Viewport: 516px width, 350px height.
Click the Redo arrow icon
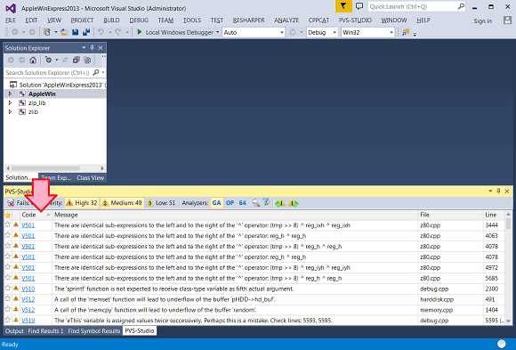click(x=117, y=32)
